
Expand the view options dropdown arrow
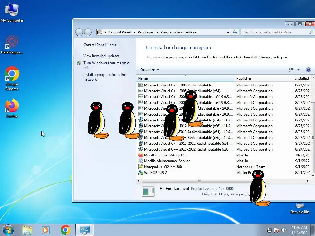click(298, 70)
